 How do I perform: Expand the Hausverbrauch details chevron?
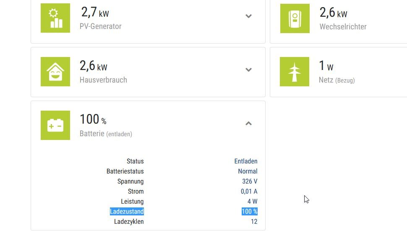pos(248,70)
